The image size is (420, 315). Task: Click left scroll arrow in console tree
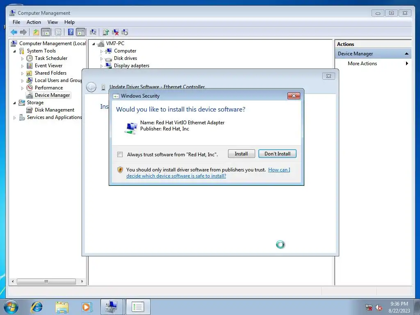13,281
